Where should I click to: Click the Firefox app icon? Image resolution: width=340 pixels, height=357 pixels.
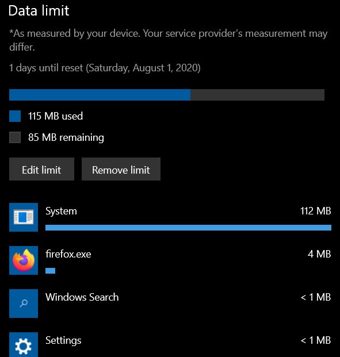[24, 260]
